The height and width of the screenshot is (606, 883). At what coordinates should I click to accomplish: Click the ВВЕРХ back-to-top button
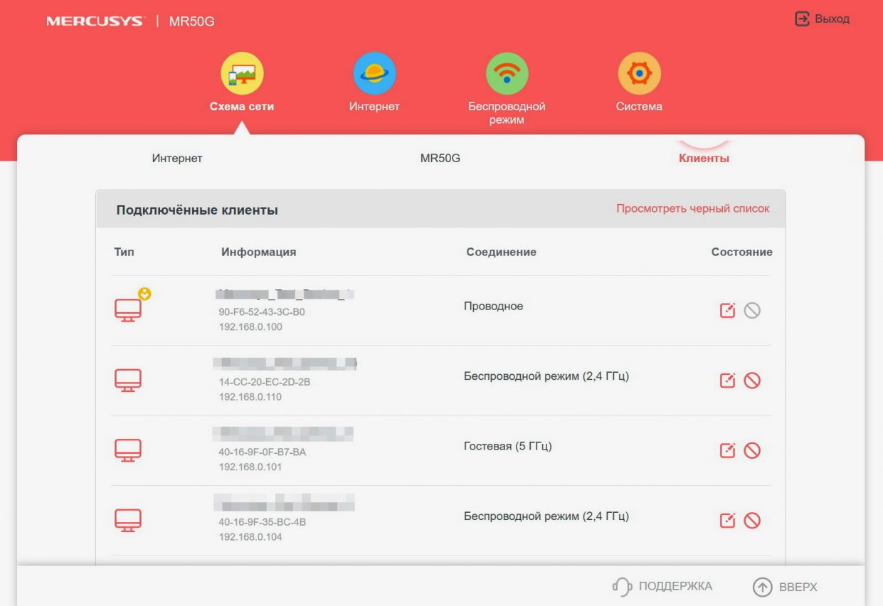tap(786, 587)
